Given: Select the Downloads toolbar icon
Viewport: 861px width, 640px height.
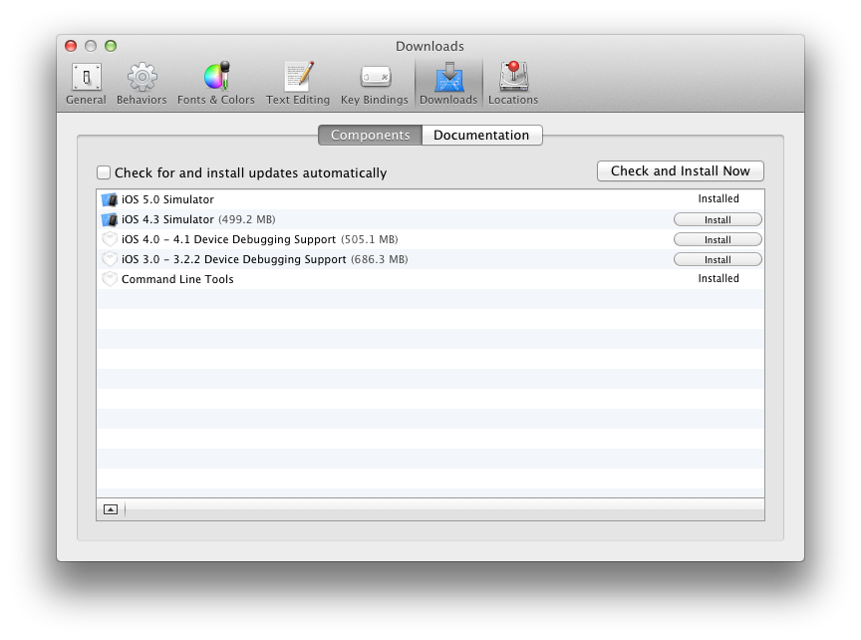Looking at the screenshot, I should (x=447, y=80).
